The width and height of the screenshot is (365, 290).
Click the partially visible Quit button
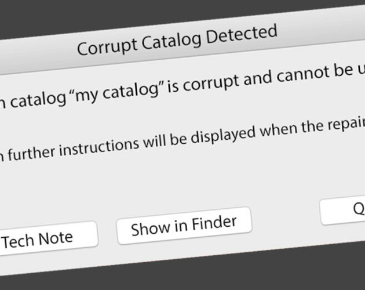(x=342, y=211)
